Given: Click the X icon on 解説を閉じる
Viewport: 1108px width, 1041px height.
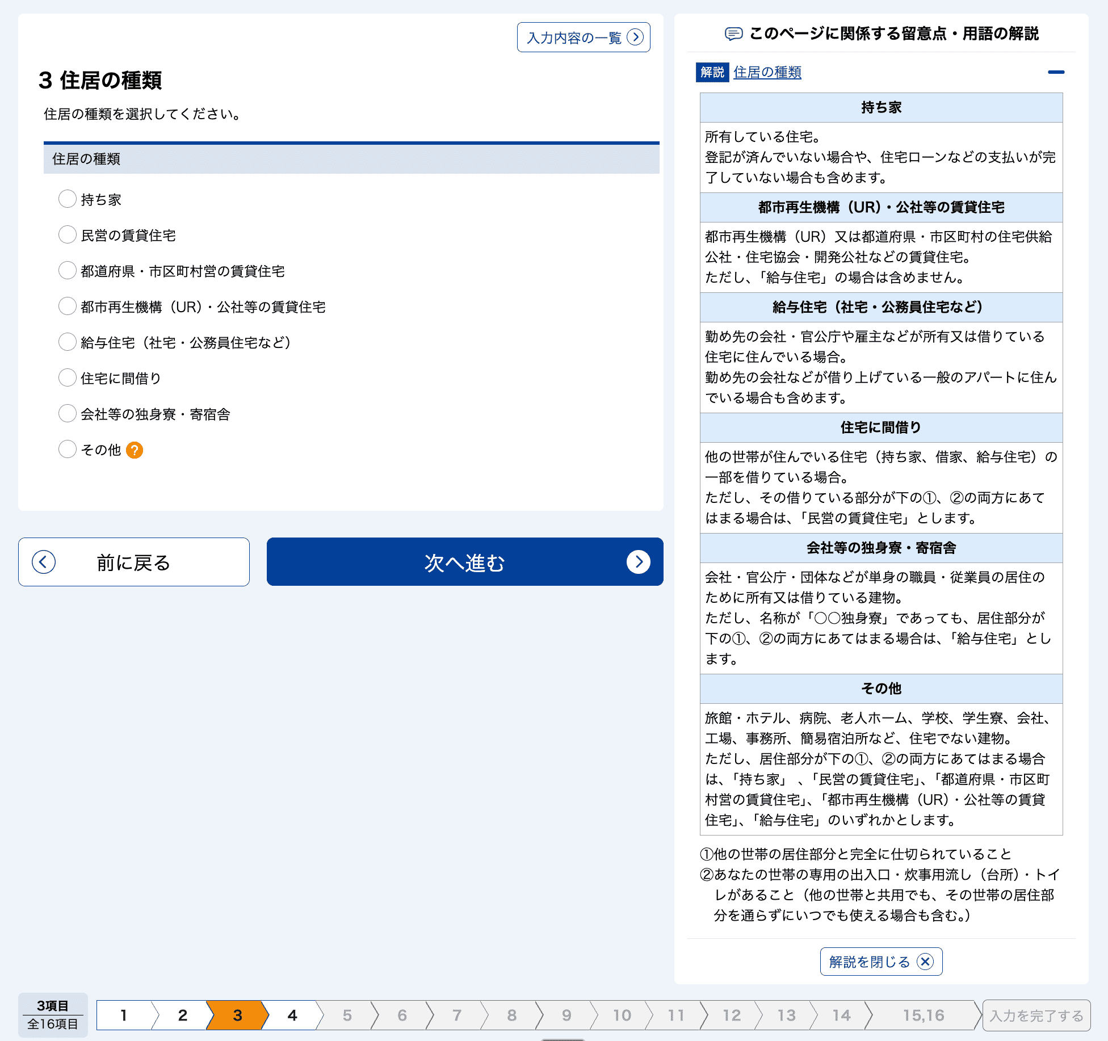Looking at the screenshot, I should coord(925,962).
